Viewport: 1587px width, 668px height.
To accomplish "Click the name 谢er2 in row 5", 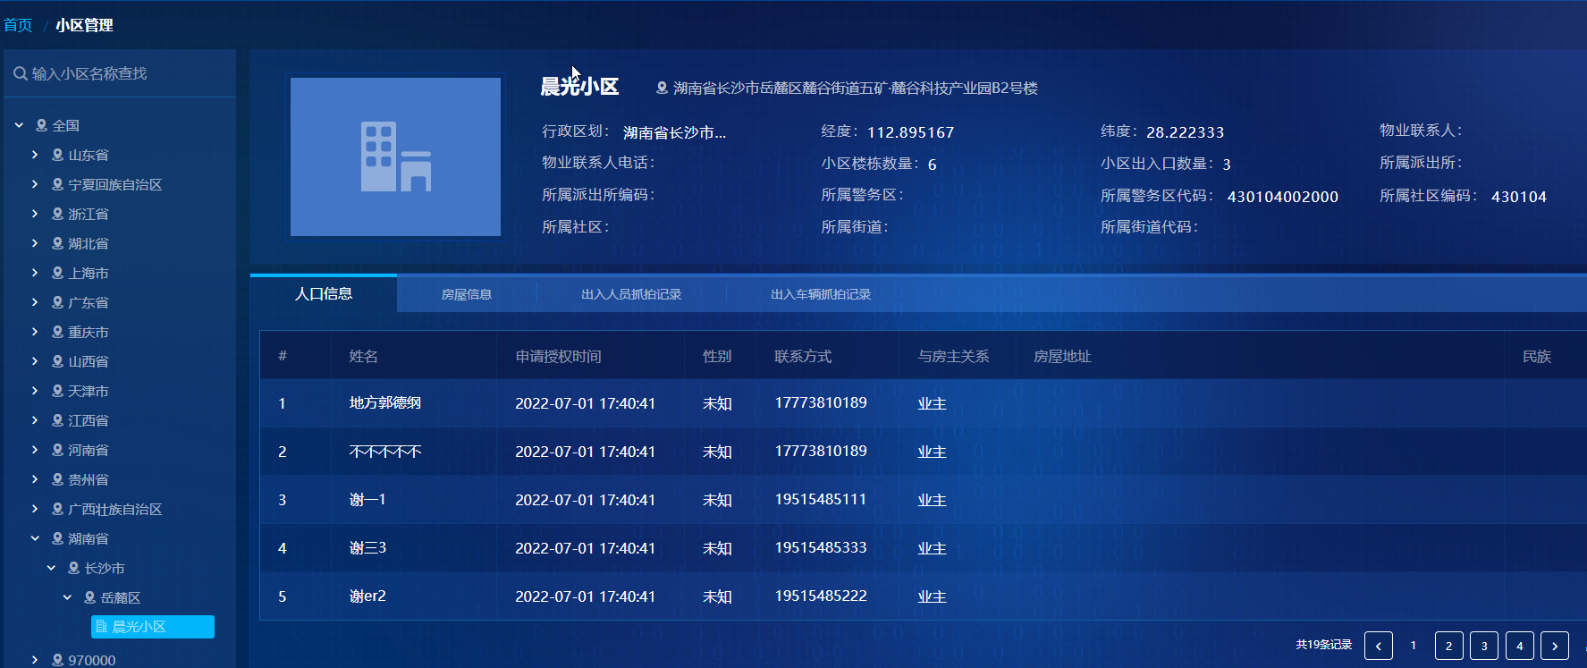I will [x=367, y=596].
